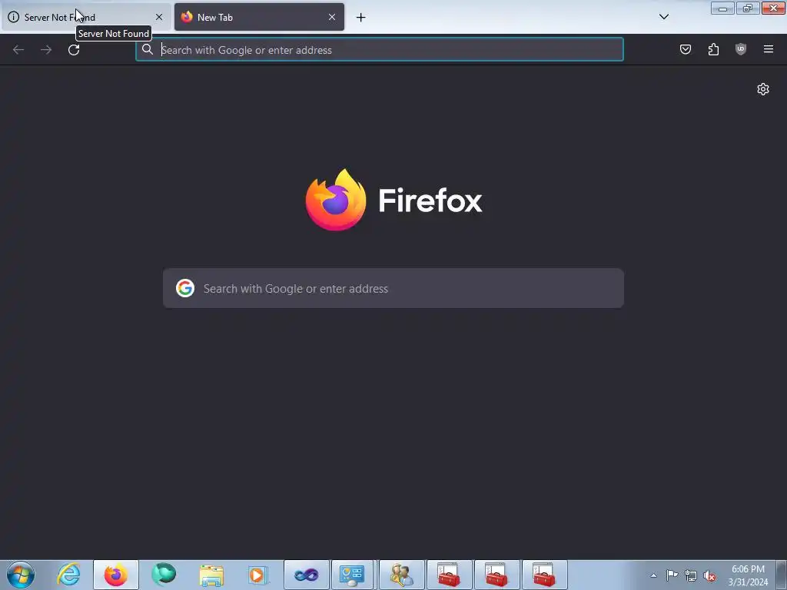Open the Windows Start menu
Viewport: 787px width, 590px height.
(x=21, y=575)
